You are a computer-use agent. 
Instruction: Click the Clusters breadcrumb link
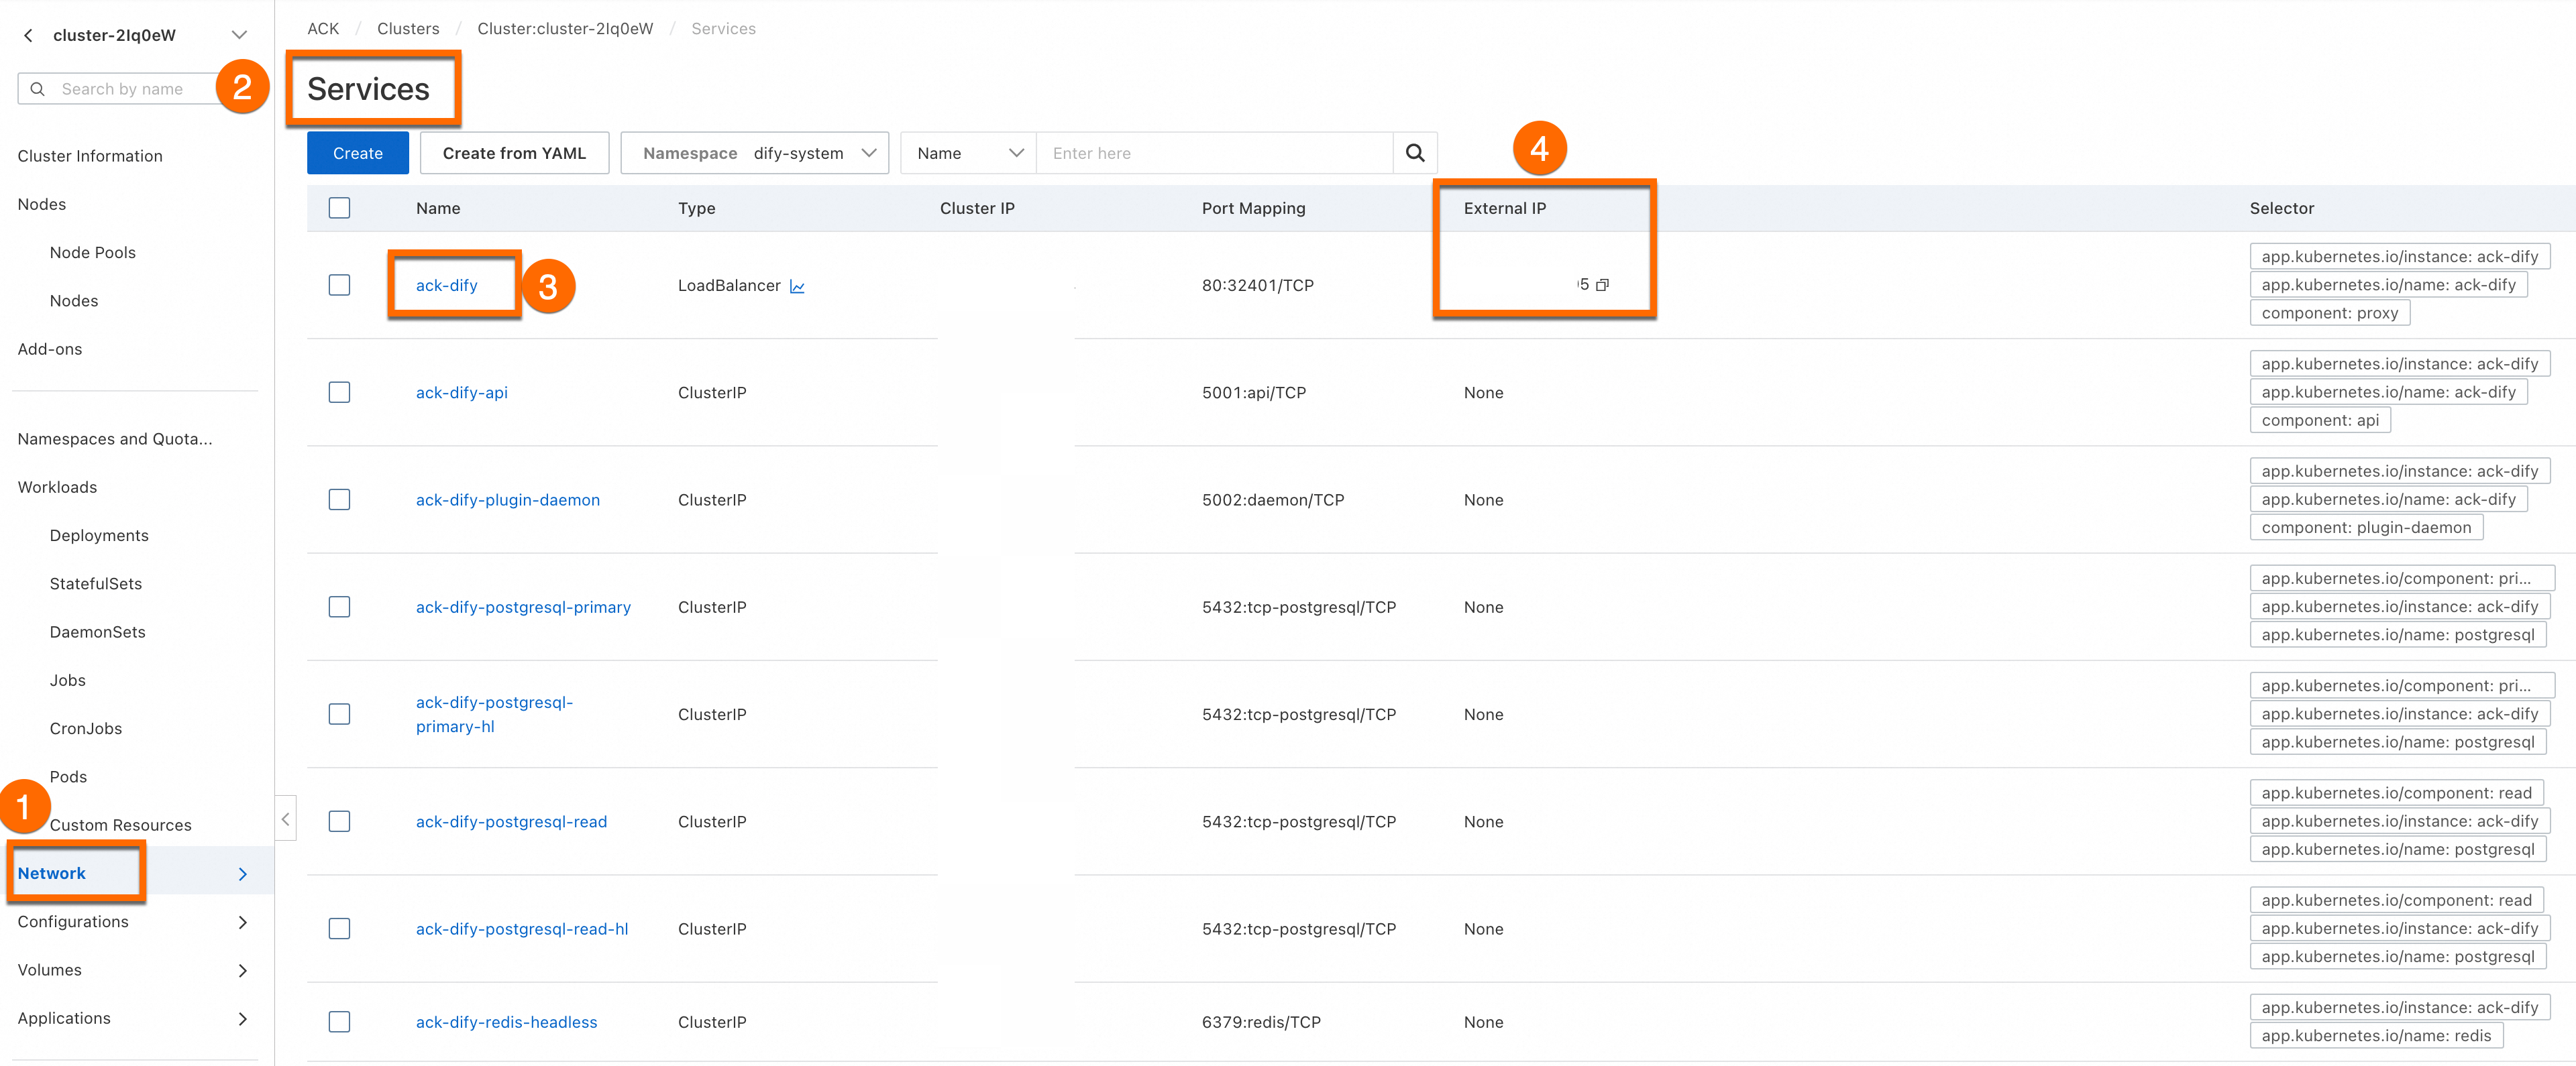[407, 28]
